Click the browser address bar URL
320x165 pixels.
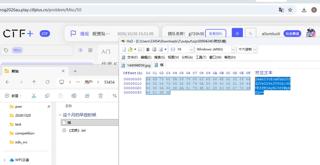tap(40, 10)
